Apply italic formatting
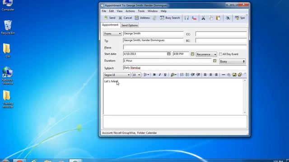289x162 pixels. tap(160, 75)
